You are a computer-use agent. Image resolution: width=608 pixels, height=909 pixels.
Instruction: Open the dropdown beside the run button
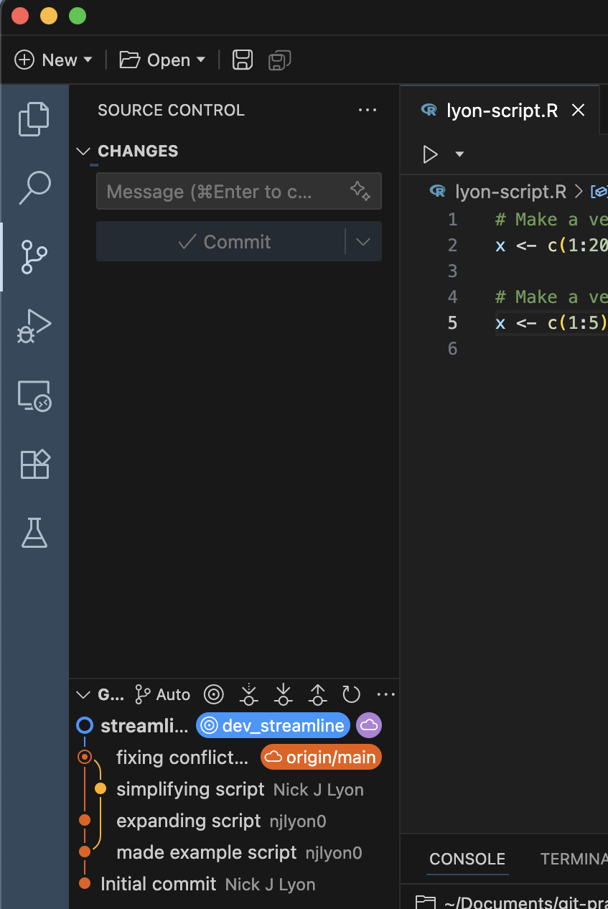pyautogui.click(x=459, y=154)
